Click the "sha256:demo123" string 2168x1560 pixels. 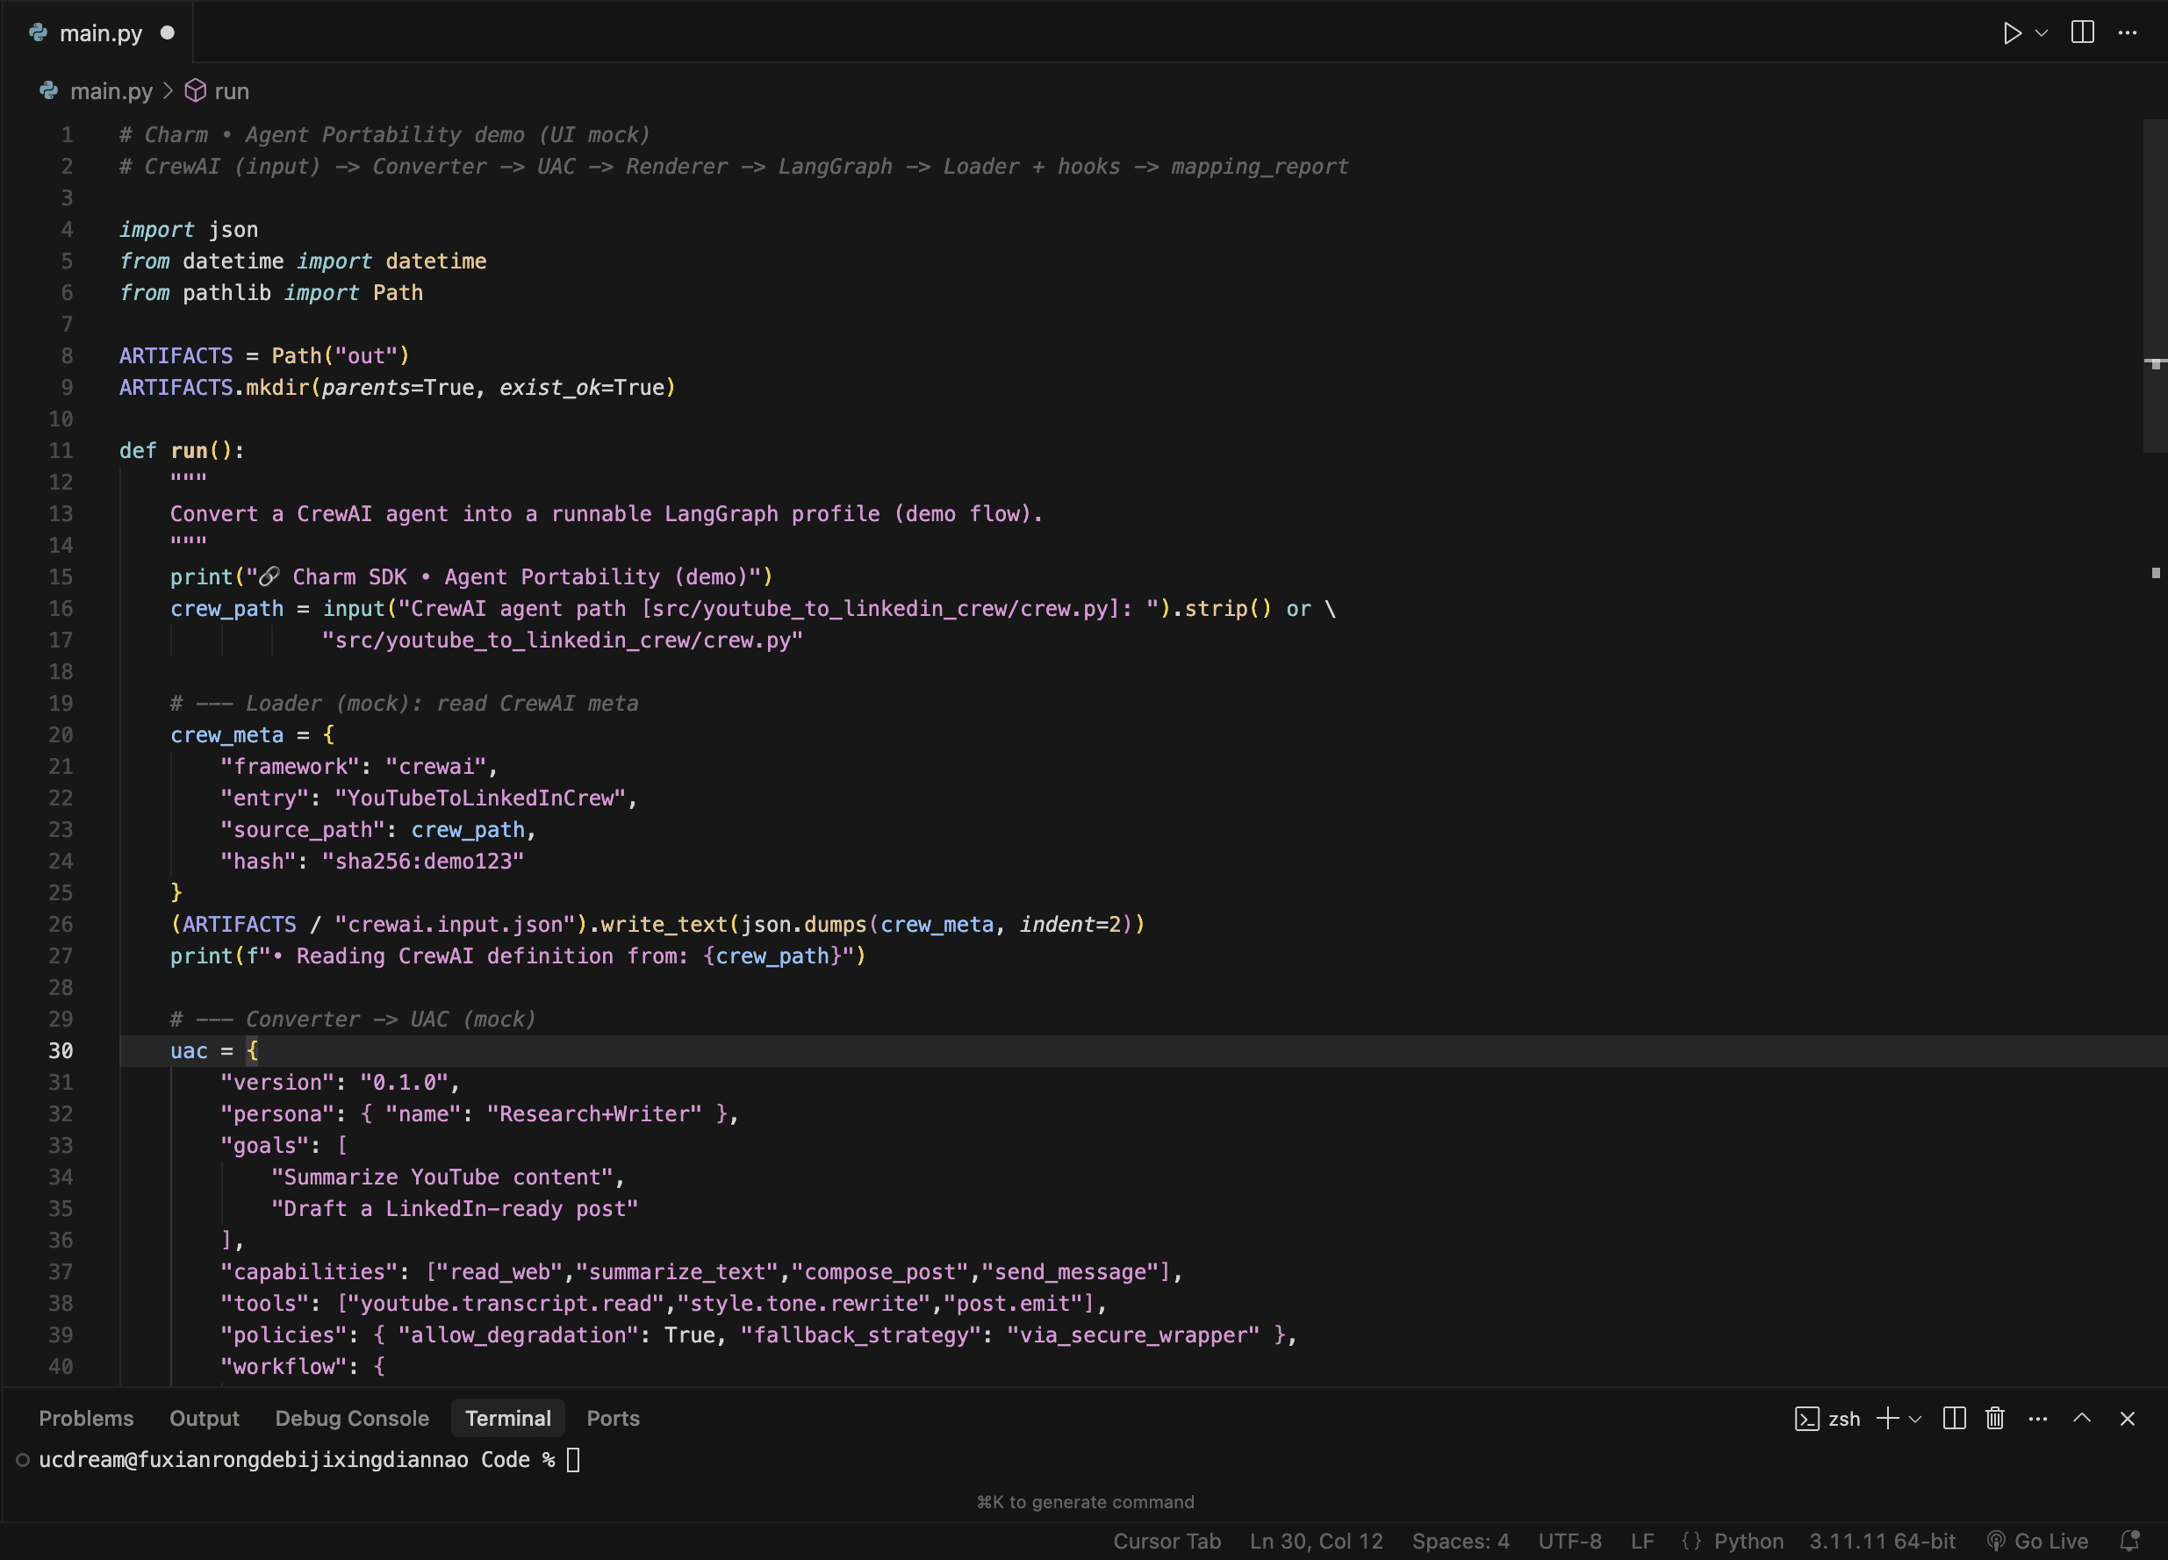[422, 861]
